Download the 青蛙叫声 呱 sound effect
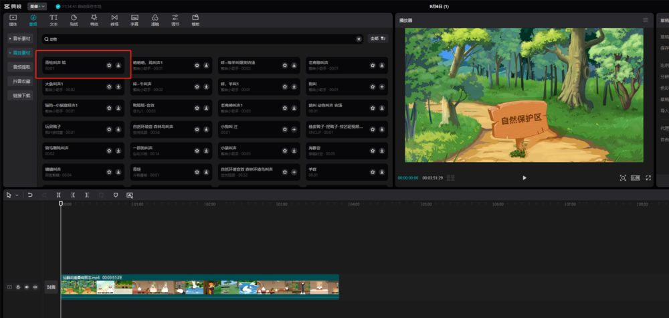 [x=118, y=66]
